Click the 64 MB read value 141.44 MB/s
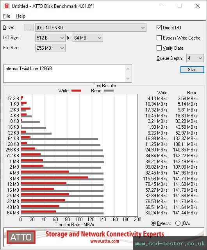This screenshot has width=207, height=250. tap(185, 213)
